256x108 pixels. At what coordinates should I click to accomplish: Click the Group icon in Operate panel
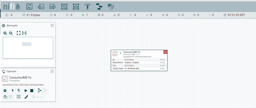(x=19, y=97)
